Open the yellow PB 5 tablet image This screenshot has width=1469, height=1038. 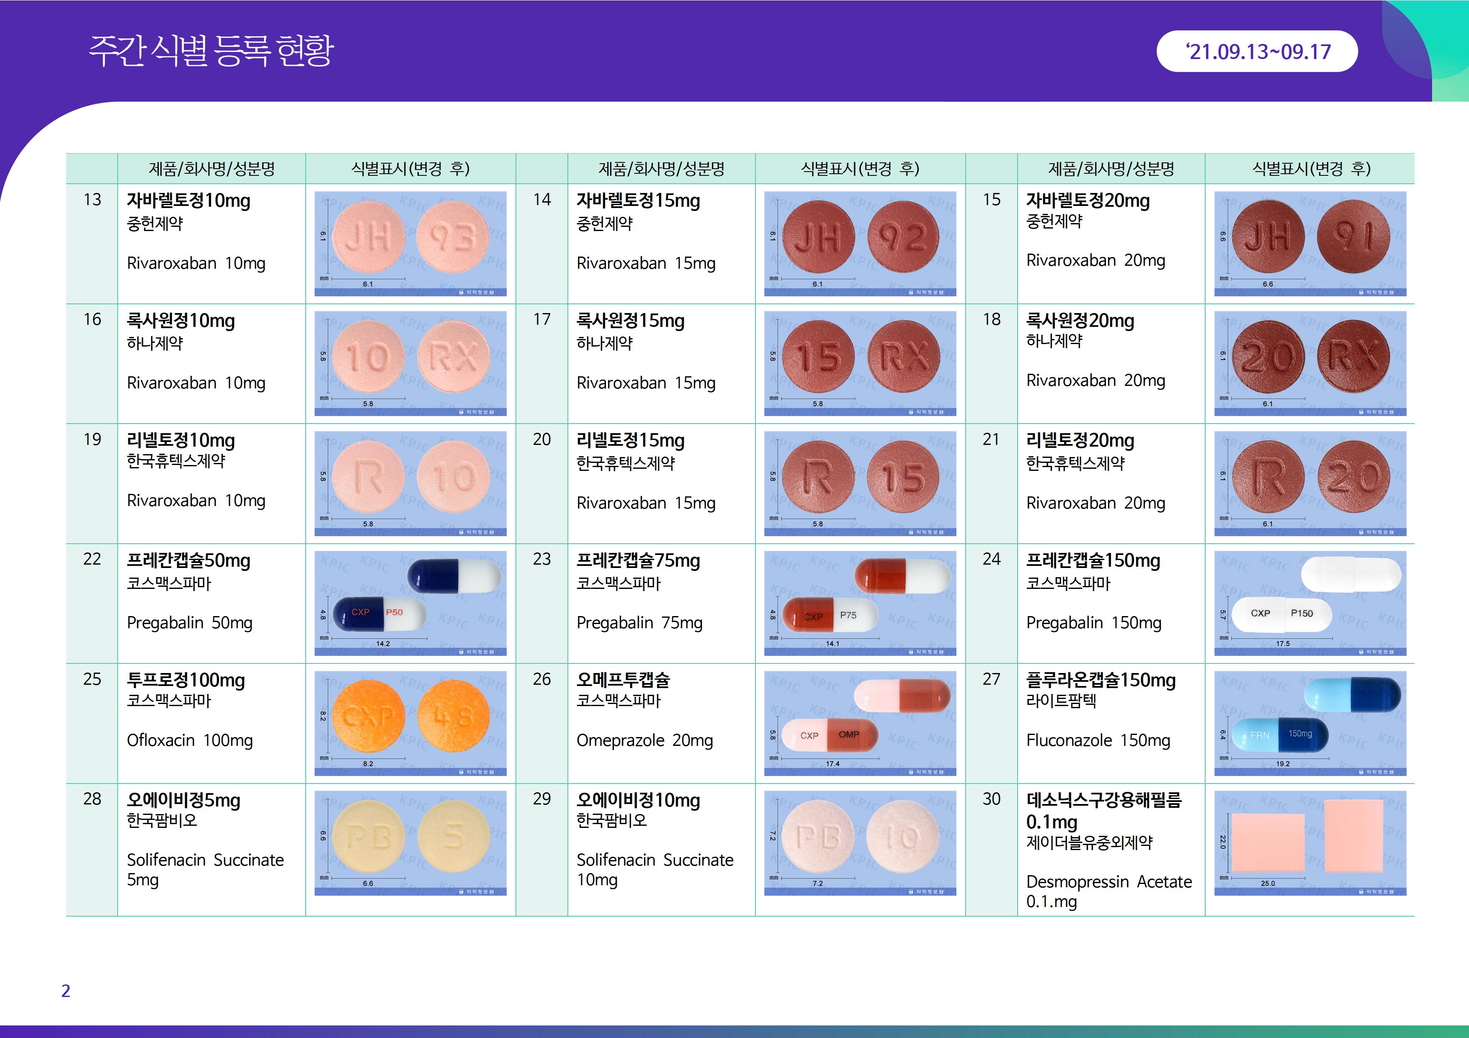[x=410, y=843]
